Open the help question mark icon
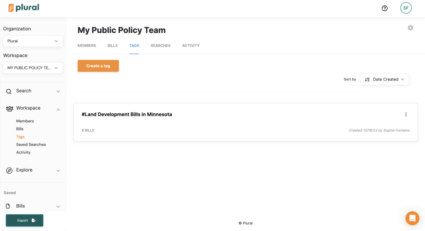The image size is (425, 231). [x=384, y=8]
